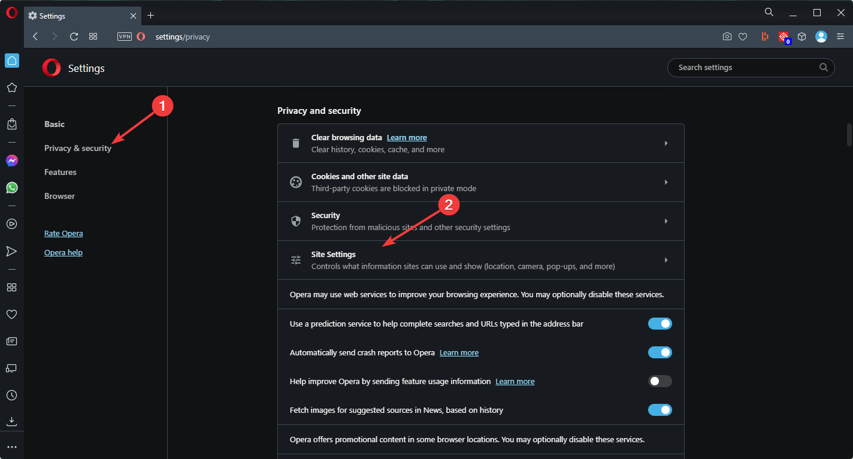Go back with the back arrow
853x459 pixels.
[35, 37]
